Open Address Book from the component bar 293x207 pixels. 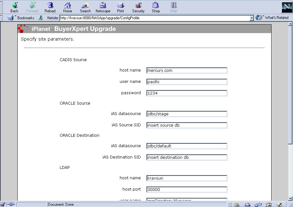(269, 204)
